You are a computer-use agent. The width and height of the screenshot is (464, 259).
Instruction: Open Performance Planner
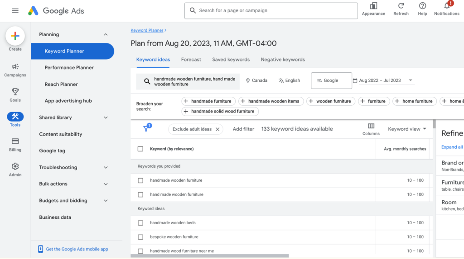point(69,68)
